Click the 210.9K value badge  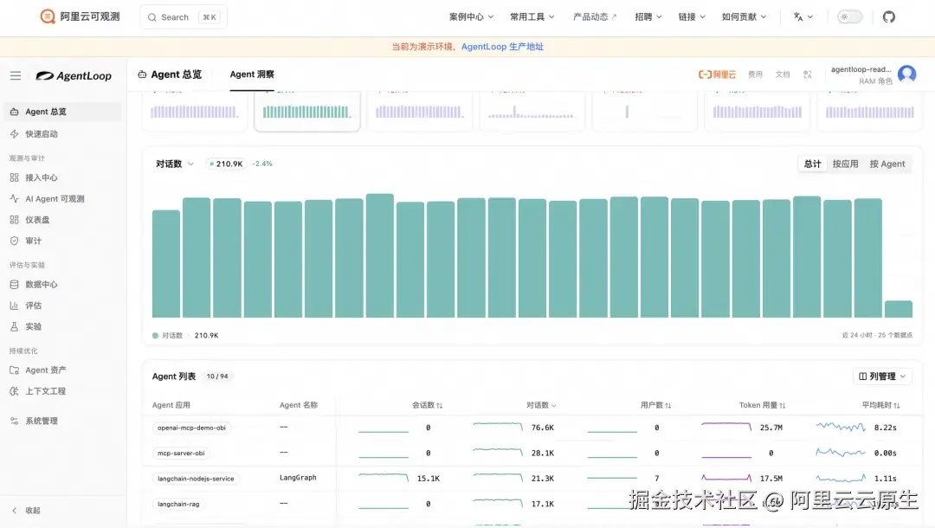coord(227,164)
